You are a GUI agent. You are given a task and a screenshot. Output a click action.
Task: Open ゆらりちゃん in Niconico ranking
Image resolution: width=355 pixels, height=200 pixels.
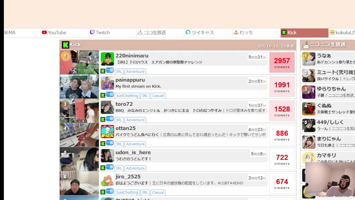tap(331, 89)
